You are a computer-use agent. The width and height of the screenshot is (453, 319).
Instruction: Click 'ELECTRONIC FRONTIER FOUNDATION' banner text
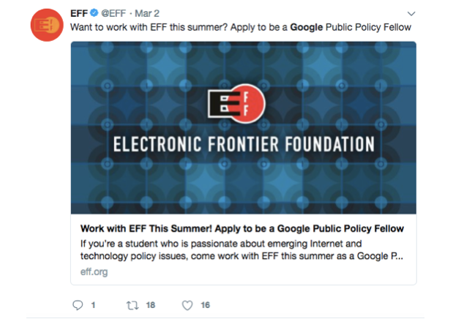coord(244,144)
